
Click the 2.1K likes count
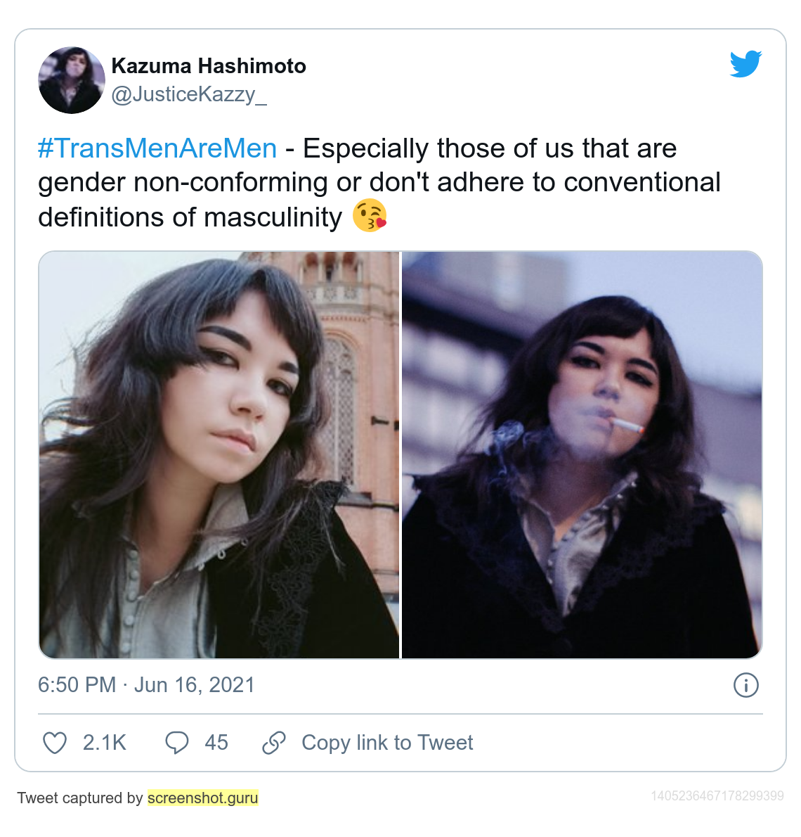click(105, 743)
